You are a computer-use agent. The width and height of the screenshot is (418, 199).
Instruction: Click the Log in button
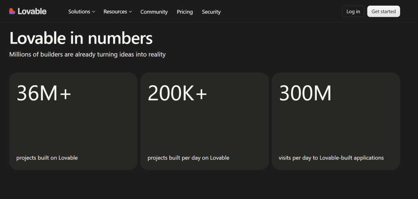353,11
